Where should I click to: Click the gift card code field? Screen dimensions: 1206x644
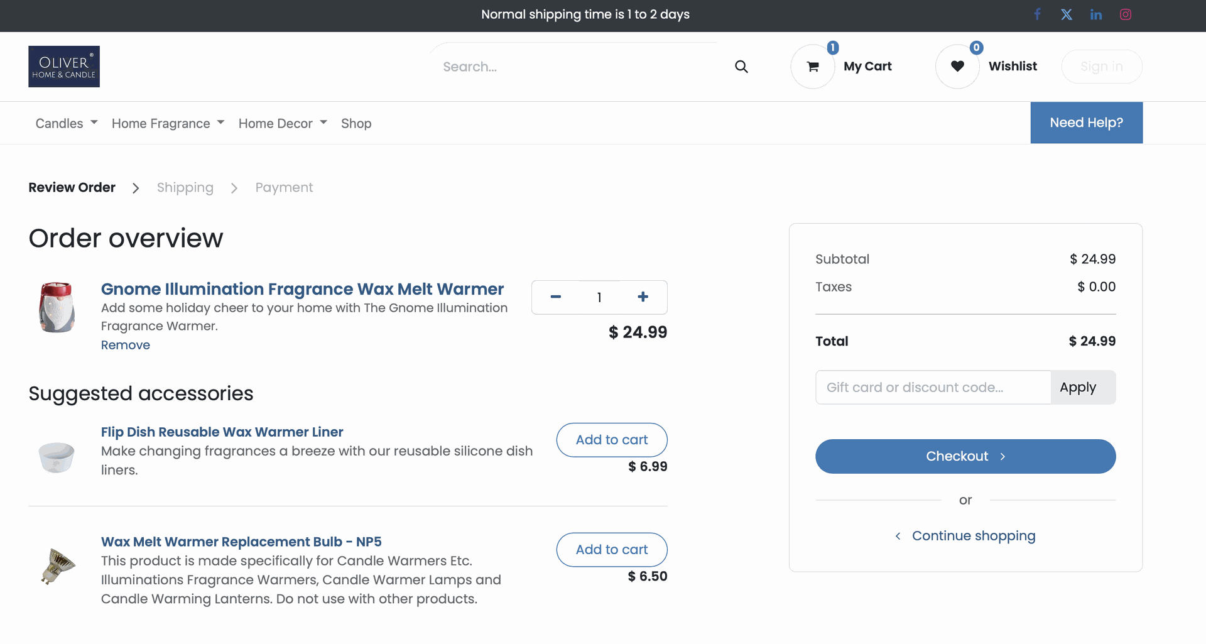(x=933, y=388)
